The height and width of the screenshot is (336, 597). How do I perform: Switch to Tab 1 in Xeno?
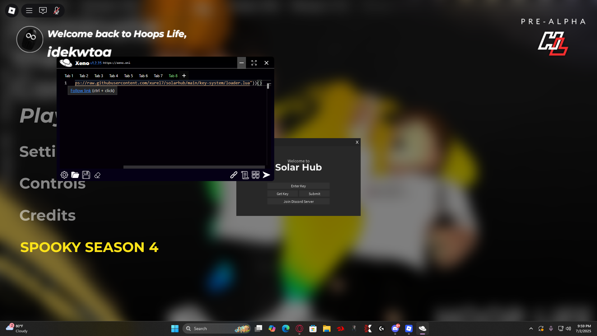tap(69, 76)
